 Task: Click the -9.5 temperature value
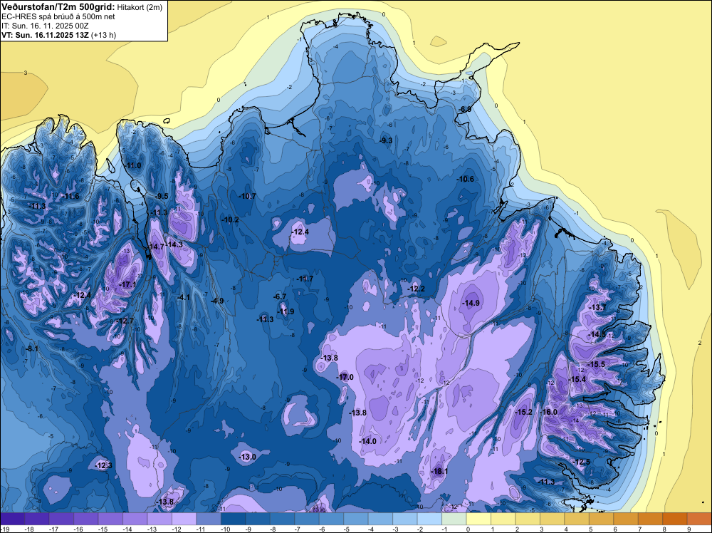162,196
